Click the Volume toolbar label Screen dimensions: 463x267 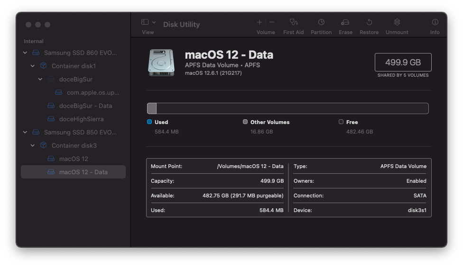tap(266, 32)
